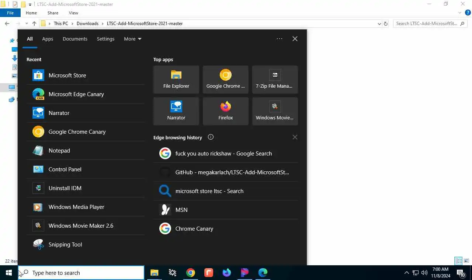472x280 pixels.
Task: Open Settings gear on the taskbar
Action: [x=172, y=273]
